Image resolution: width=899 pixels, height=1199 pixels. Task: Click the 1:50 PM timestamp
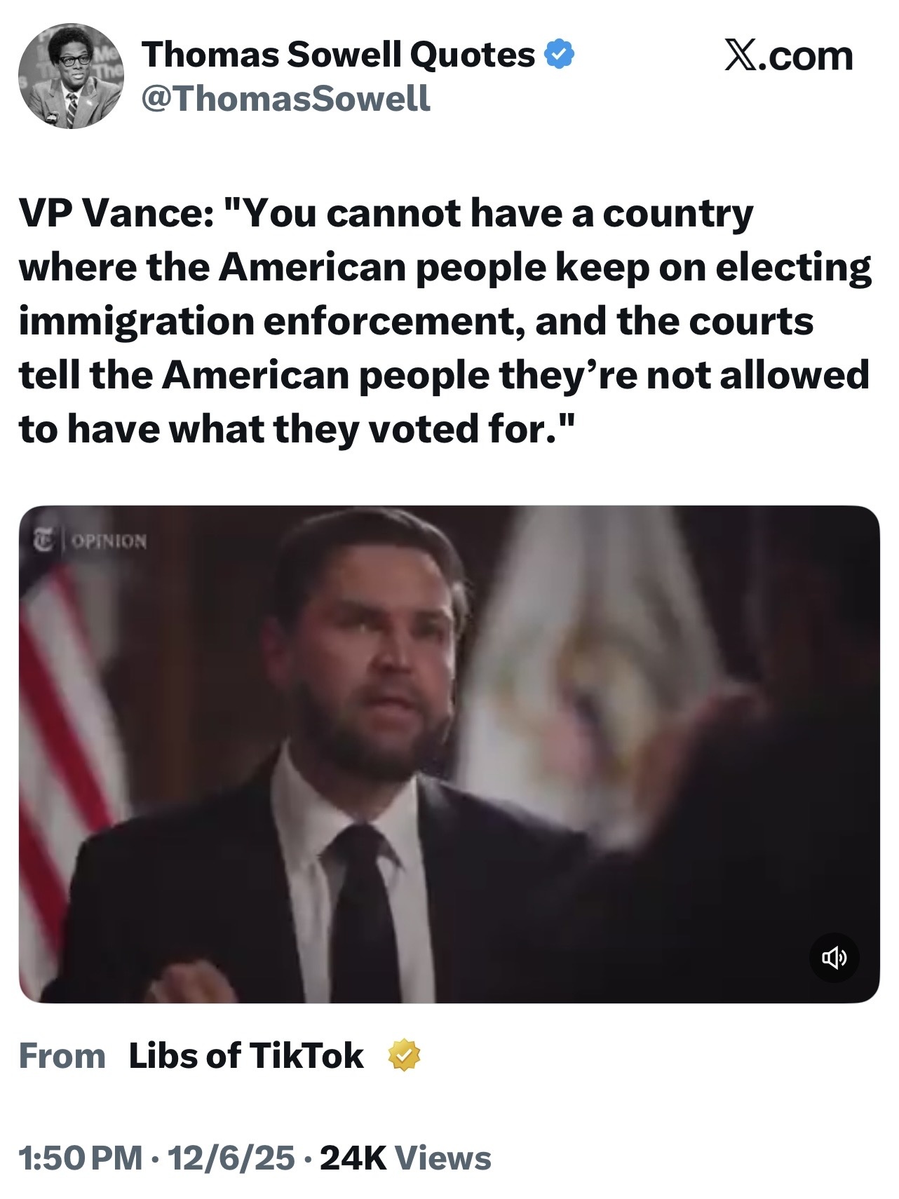point(80,1158)
